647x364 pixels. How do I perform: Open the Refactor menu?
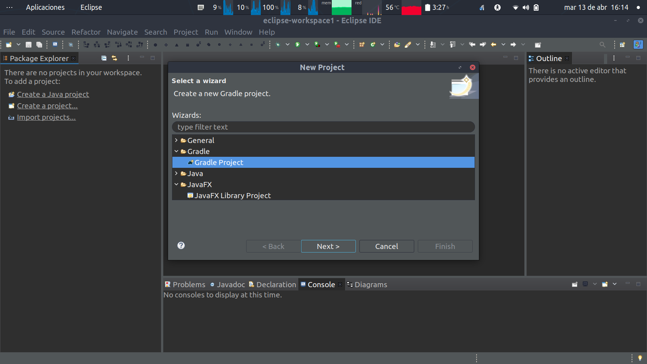[x=86, y=32]
